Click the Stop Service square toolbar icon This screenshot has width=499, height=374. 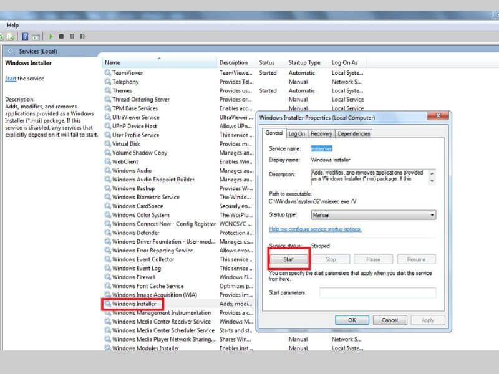(x=62, y=37)
